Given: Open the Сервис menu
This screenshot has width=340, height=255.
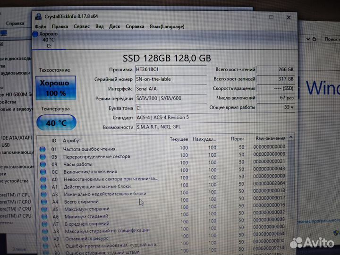Looking at the screenshot, I should [x=82, y=26].
